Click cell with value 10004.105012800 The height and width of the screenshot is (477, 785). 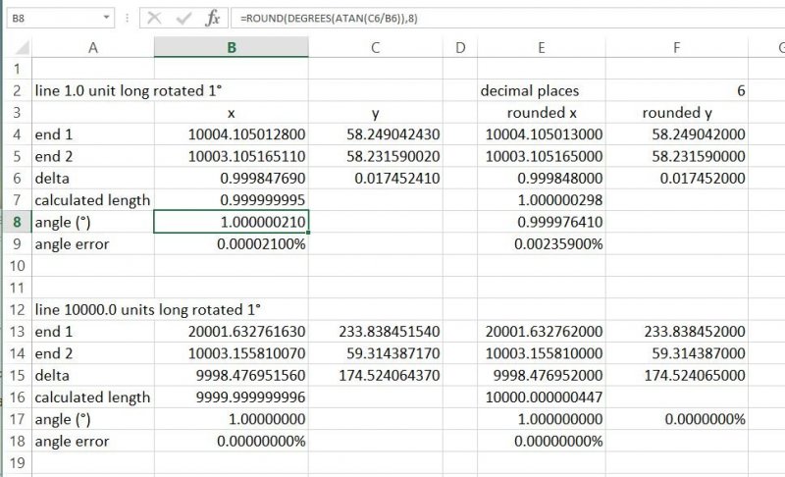pyautogui.click(x=232, y=134)
